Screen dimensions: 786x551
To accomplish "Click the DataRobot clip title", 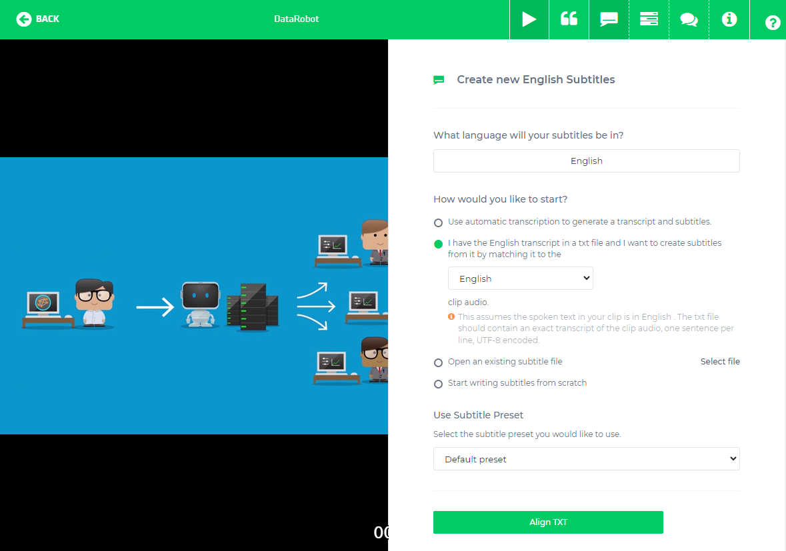I will [296, 19].
